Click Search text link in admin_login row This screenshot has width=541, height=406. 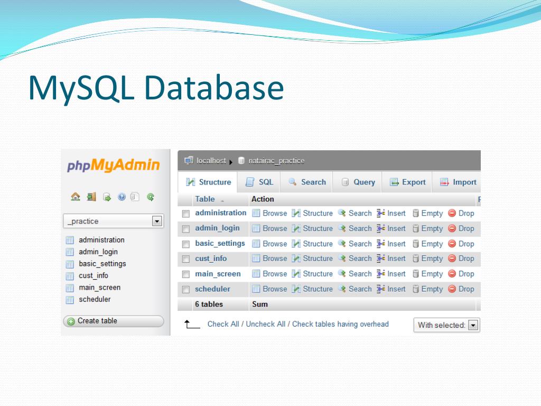click(360, 228)
